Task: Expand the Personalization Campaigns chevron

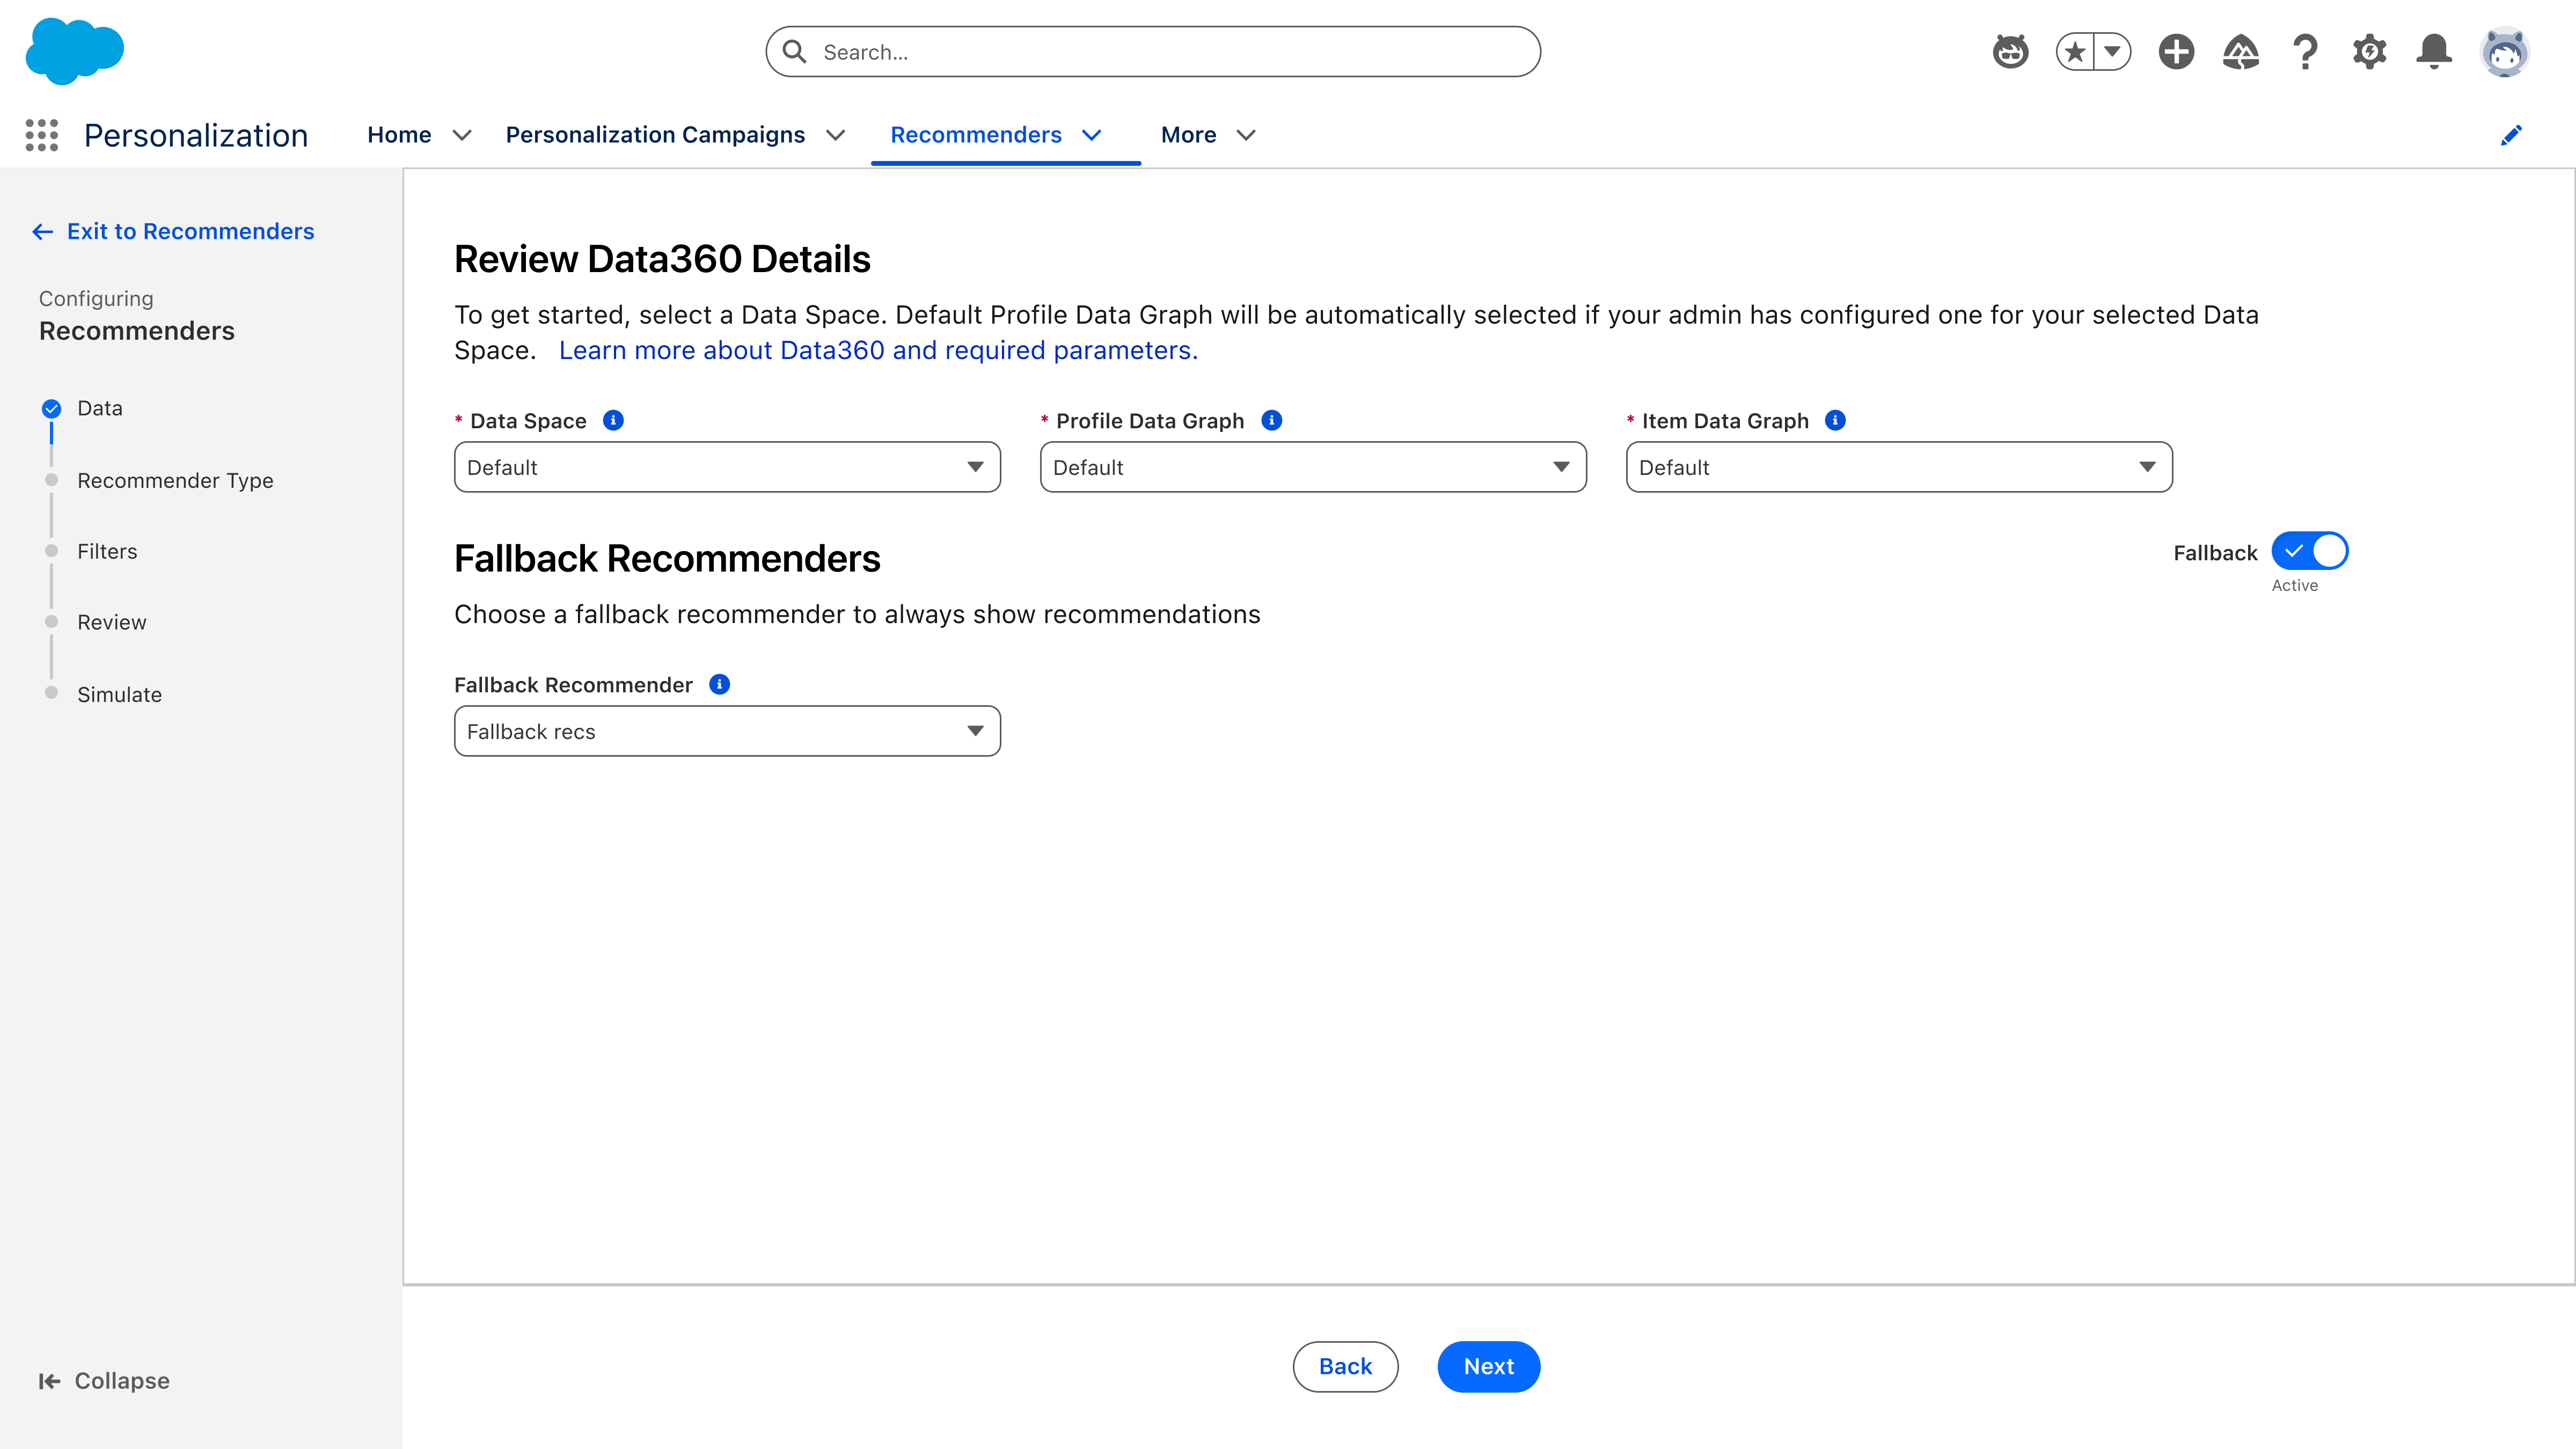Action: click(835, 135)
